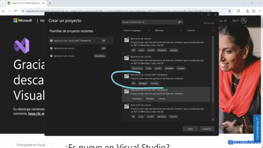Select Aplicación de consola template with F# tag
263x148 pixels.
point(166,111)
